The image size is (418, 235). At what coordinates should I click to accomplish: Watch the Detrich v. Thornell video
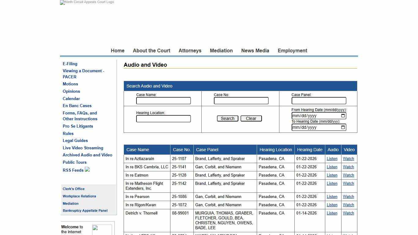(x=348, y=213)
